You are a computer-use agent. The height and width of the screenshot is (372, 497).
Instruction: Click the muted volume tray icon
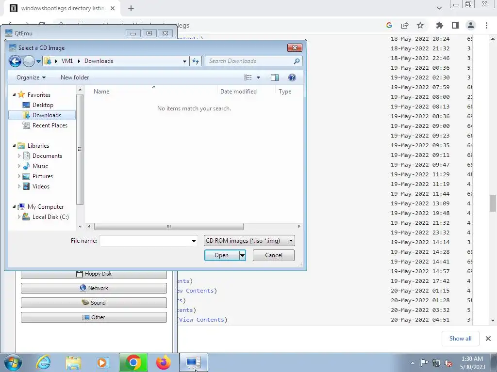click(448, 363)
